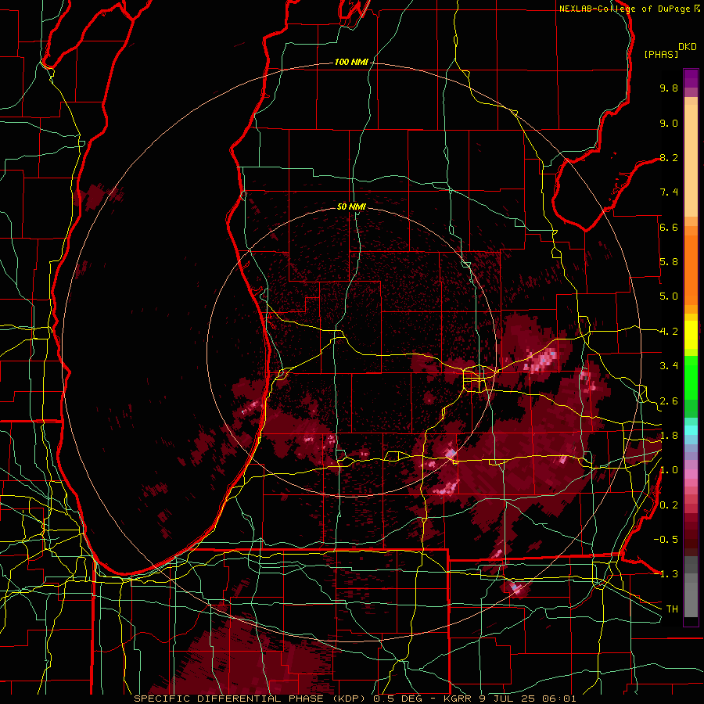Click the 100 NMI range ring label
Image resolution: width=704 pixels, height=704 pixels.
[x=351, y=62]
